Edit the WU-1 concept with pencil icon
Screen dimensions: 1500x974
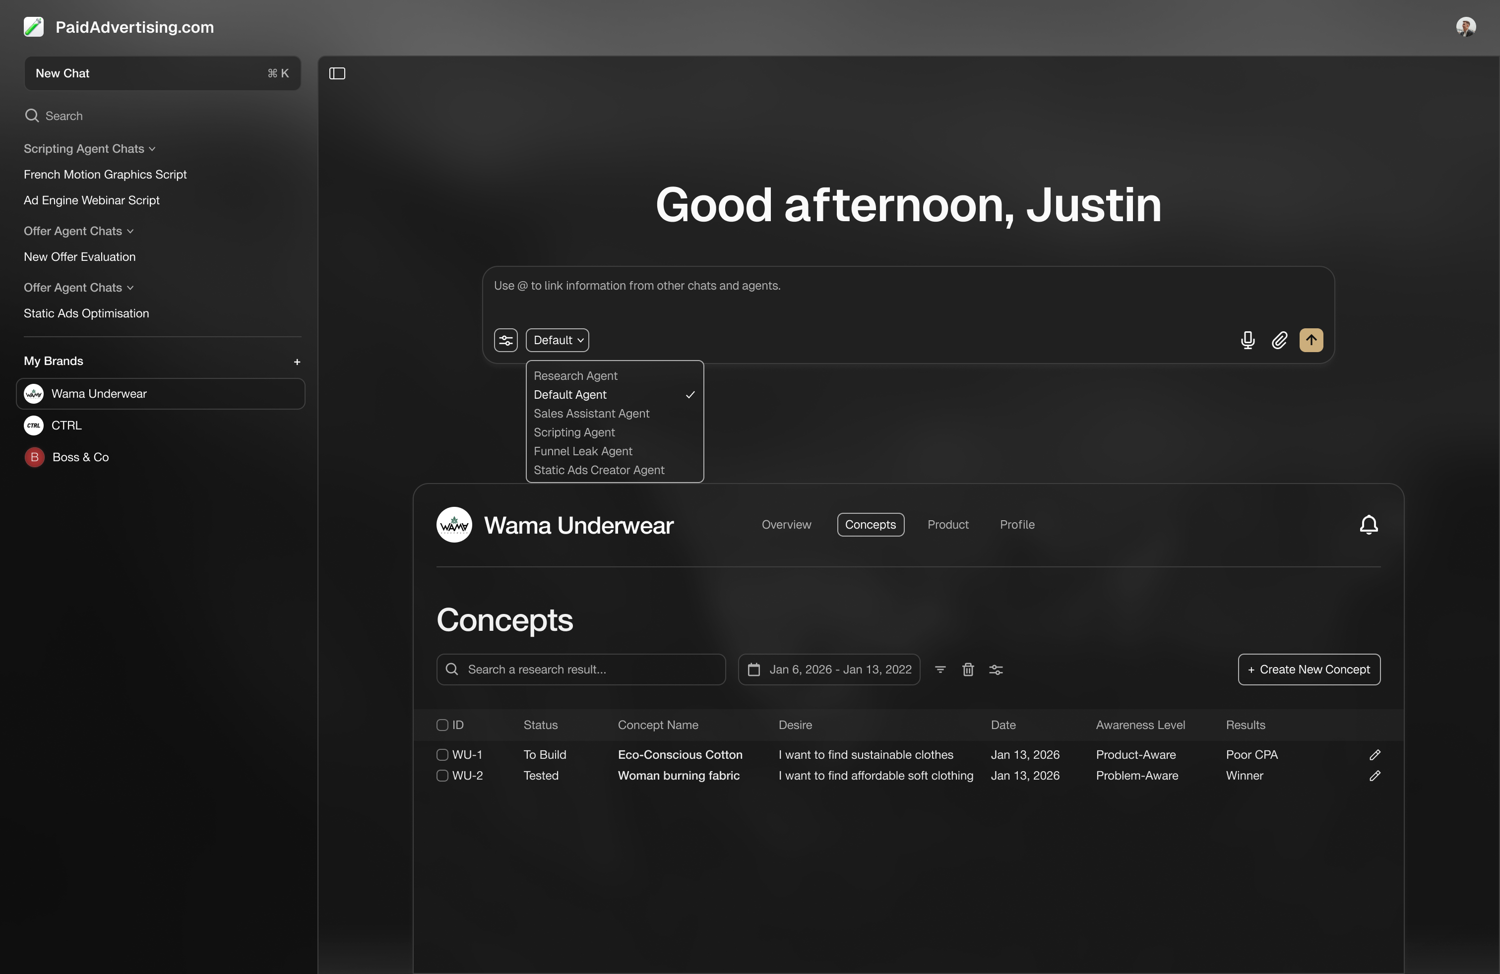click(1375, 755)
